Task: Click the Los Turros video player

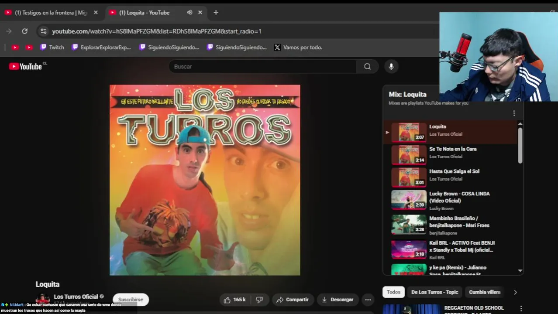Action: click(205, 180)
